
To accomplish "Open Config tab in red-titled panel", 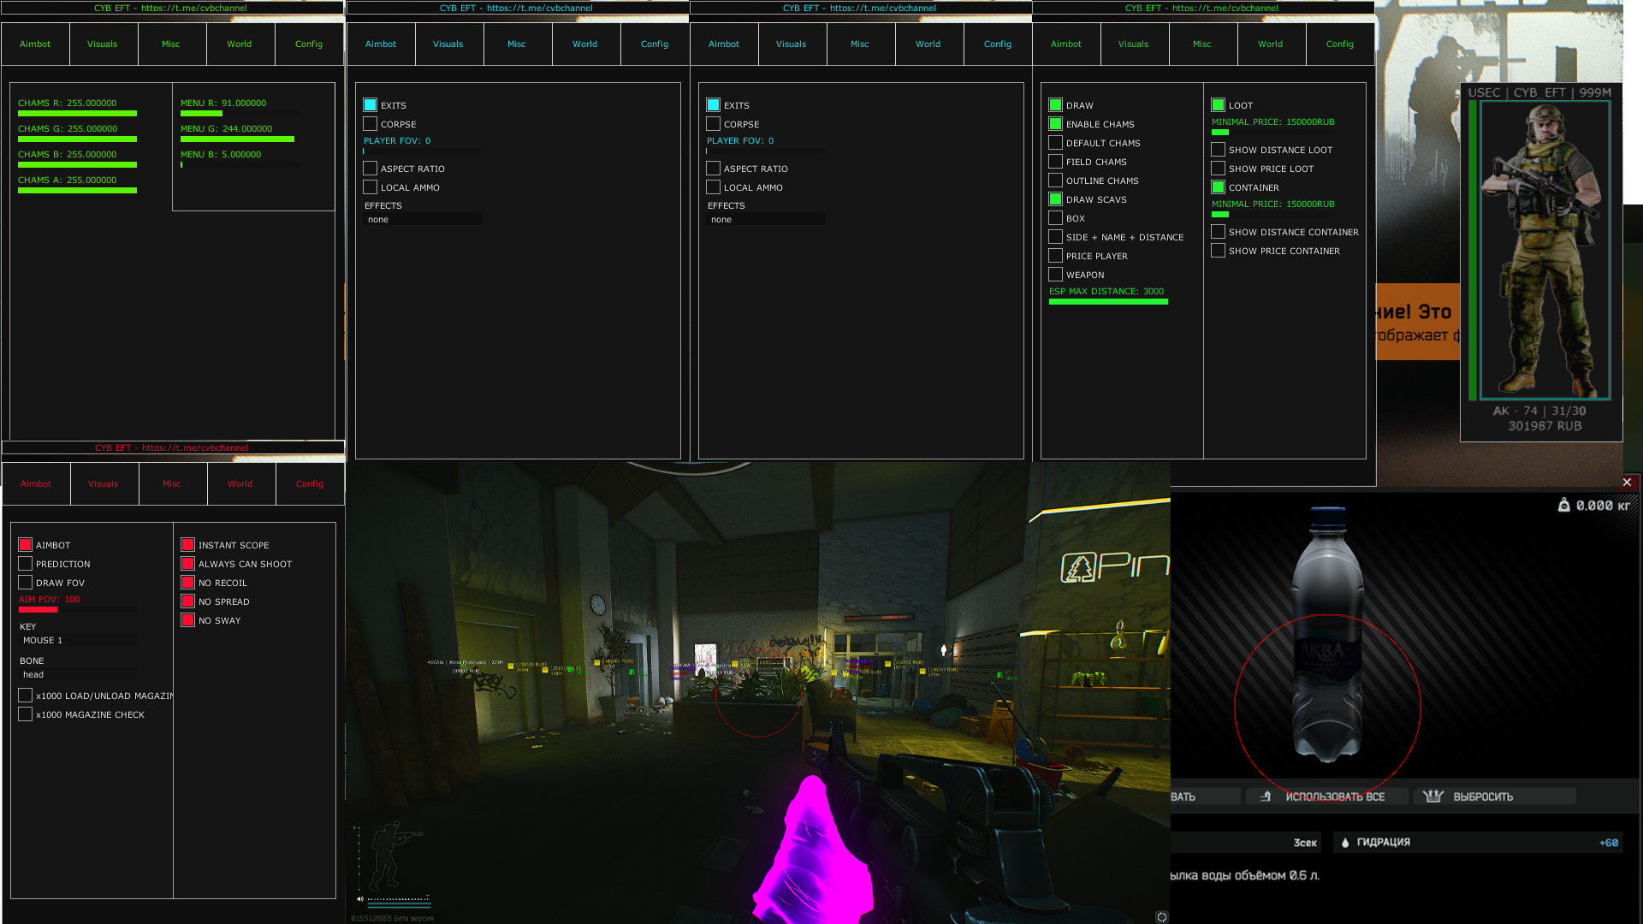I will click(310, 483).
